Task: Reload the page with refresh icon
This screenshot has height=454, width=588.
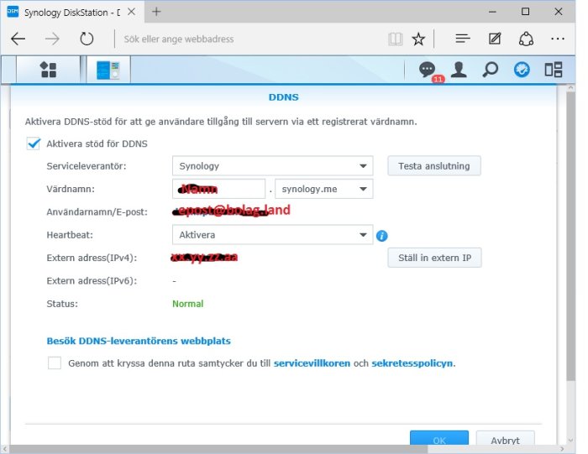Action: click(x=87, y=39)
